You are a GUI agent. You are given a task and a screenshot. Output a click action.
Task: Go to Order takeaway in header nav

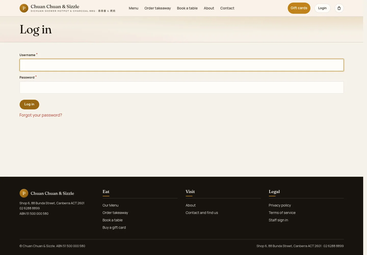click(x=158, y=8)
